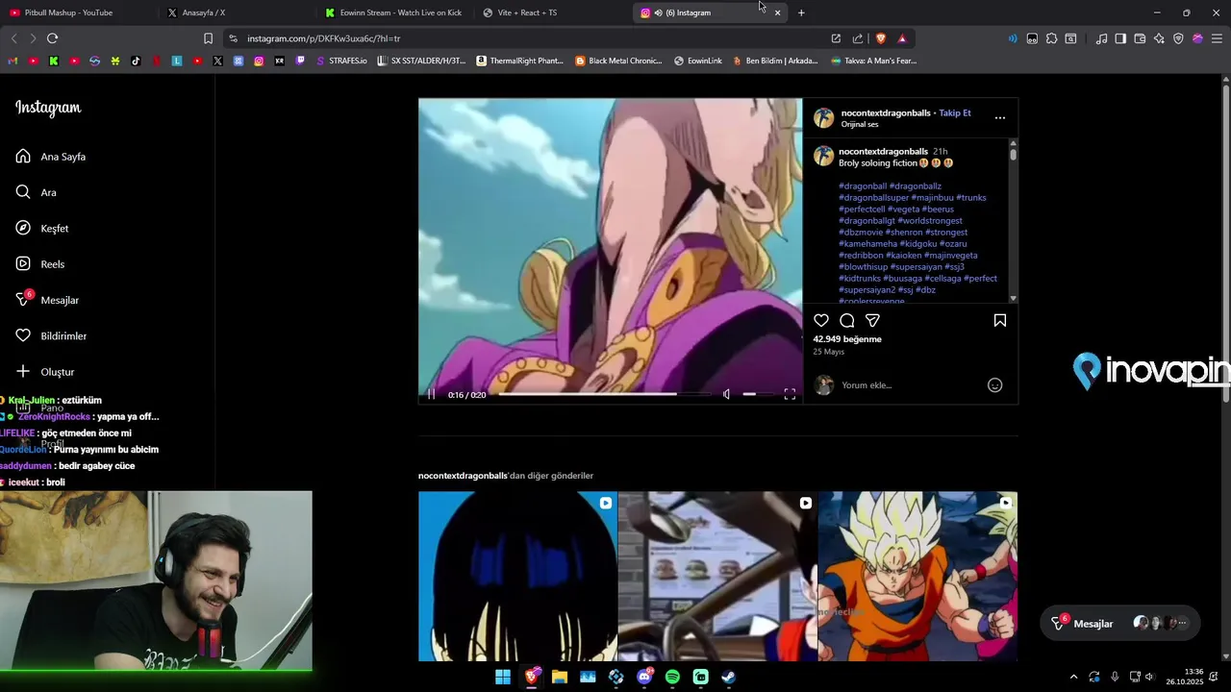
Task: Open the dark-haired character video thumbnail
Action: (517, 577)
